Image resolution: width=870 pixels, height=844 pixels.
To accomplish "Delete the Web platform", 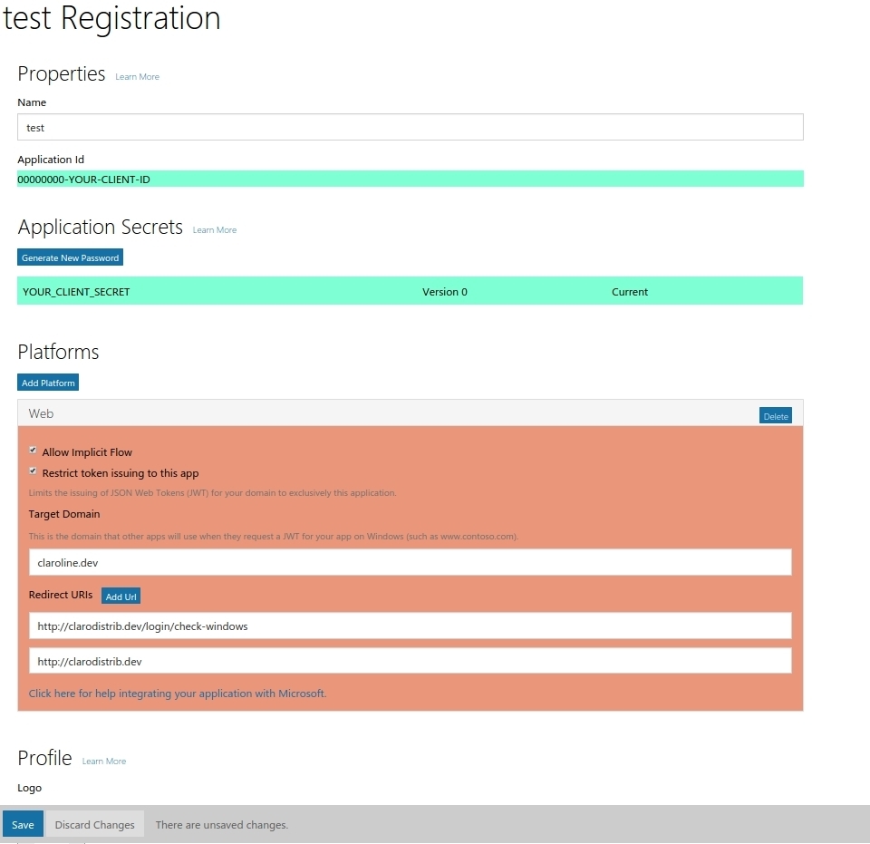I will click(x=775, y=416).
